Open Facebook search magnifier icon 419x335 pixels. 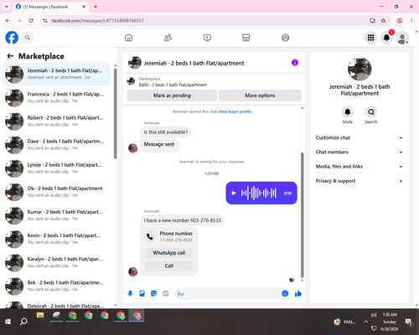pos(28,38)
